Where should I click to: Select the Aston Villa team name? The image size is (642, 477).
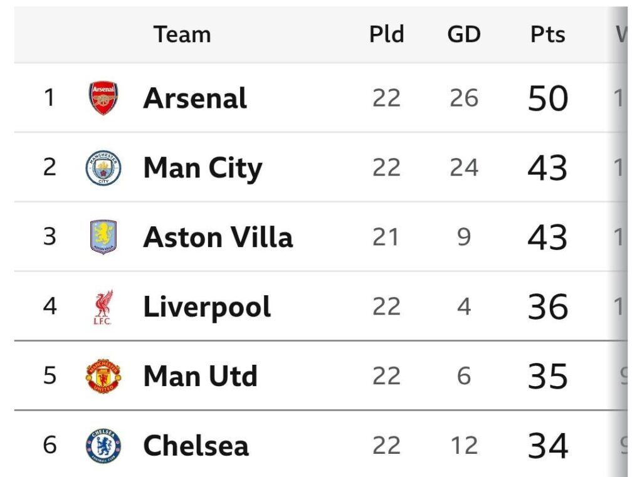pos(218,238)
